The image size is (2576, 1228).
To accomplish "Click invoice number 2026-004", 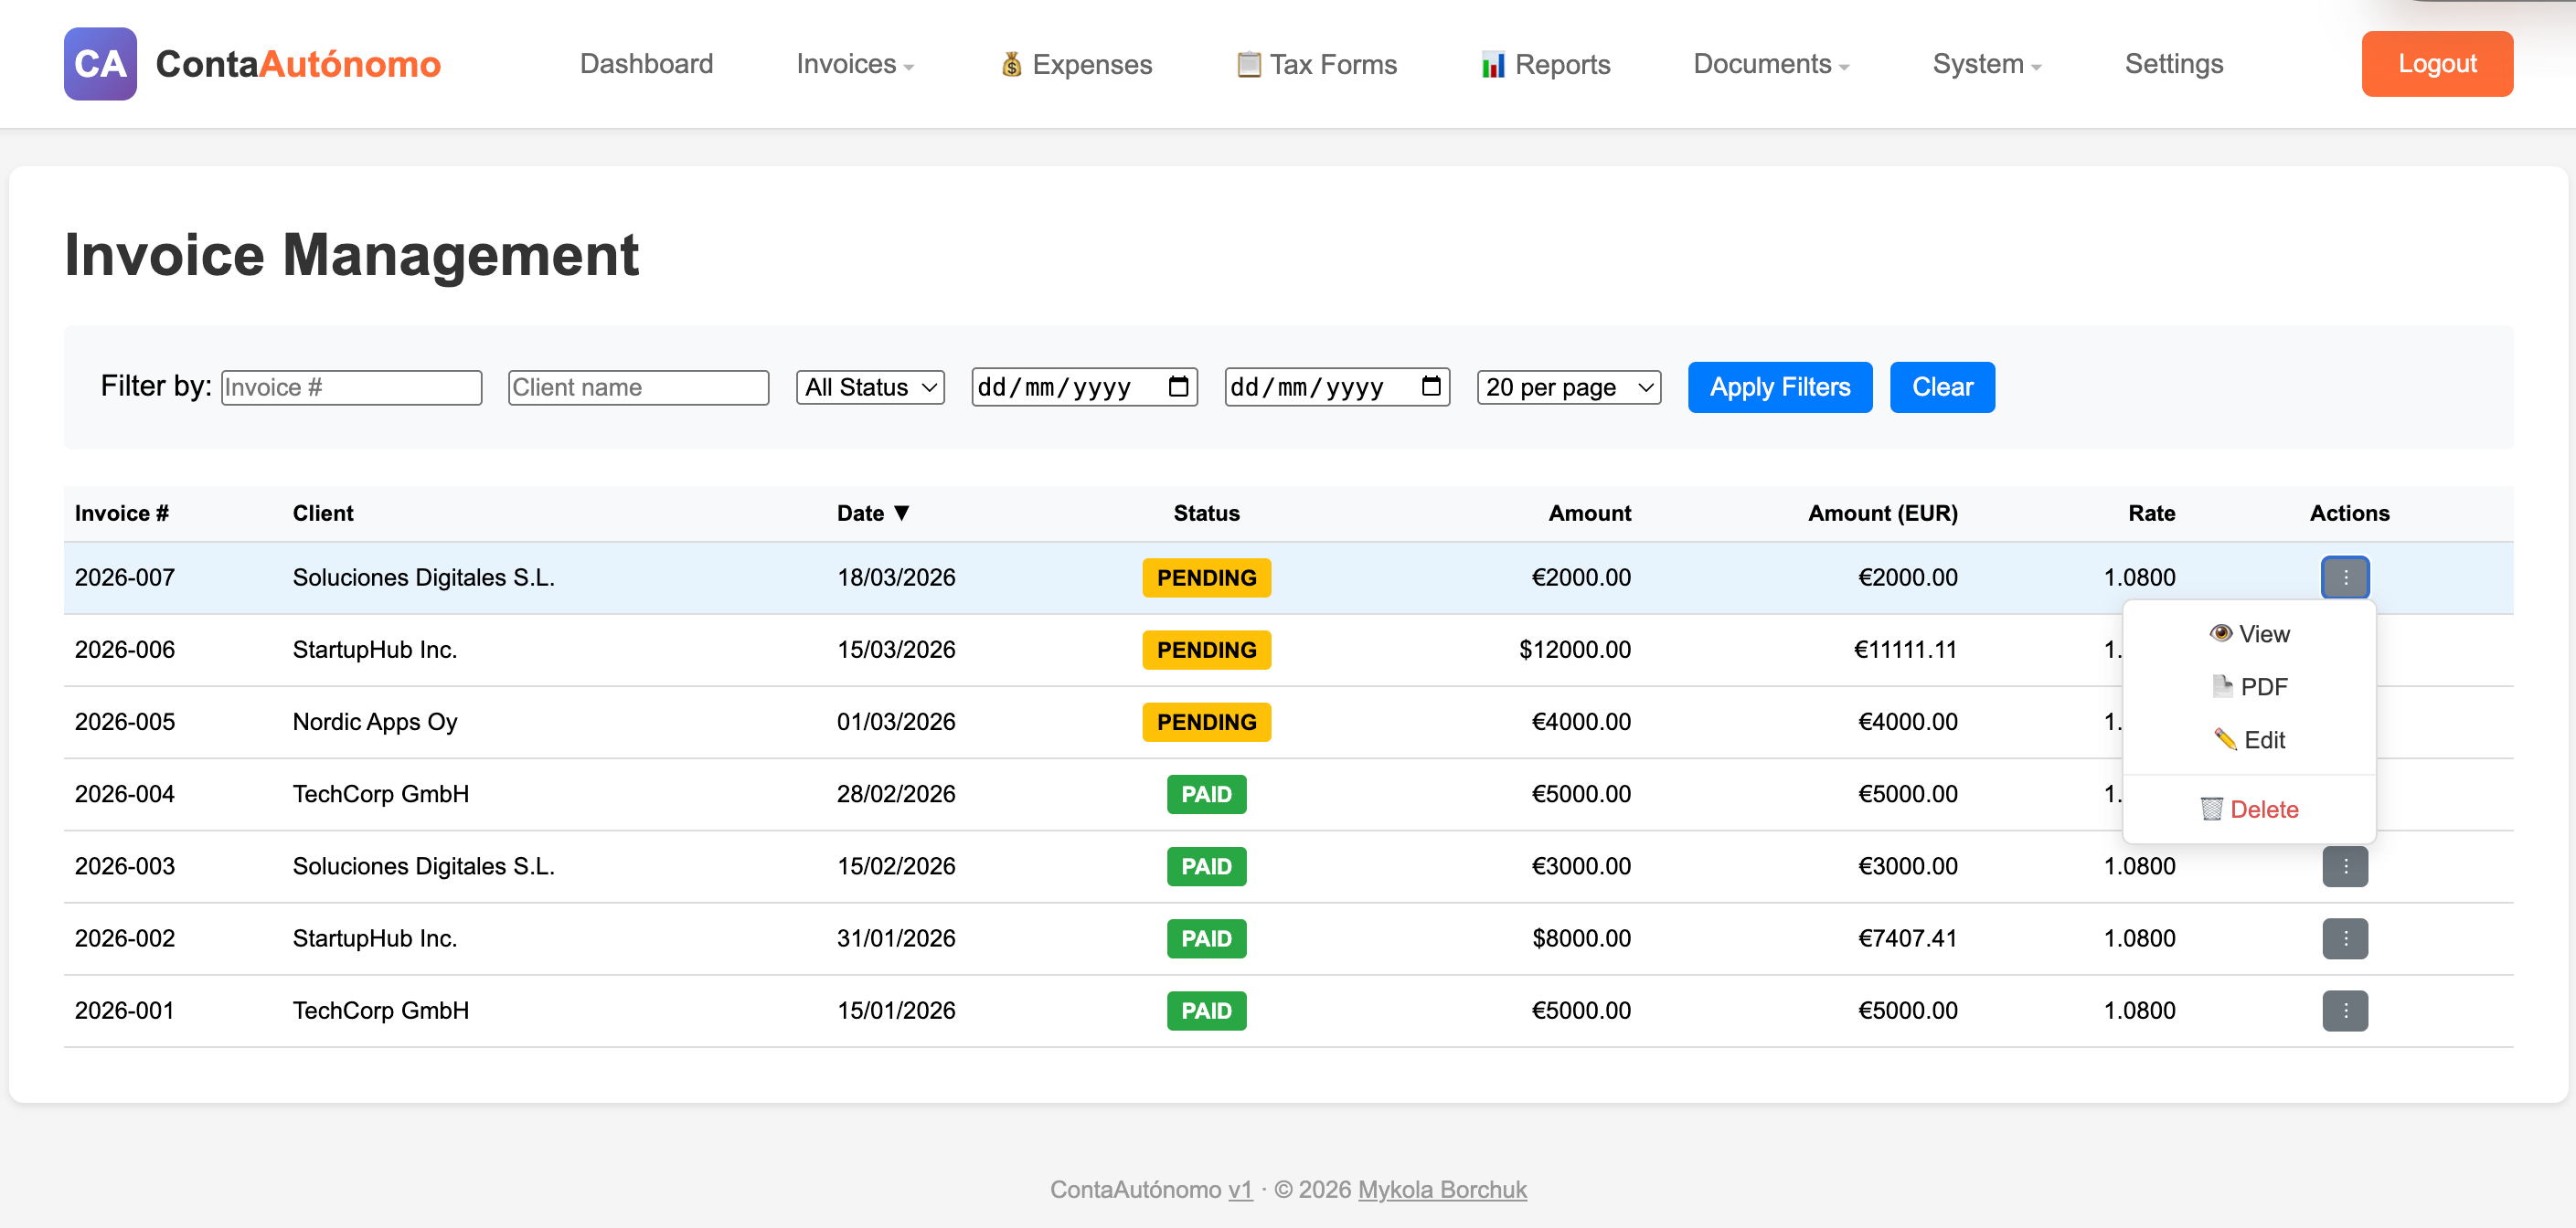I will coord(125,793).
